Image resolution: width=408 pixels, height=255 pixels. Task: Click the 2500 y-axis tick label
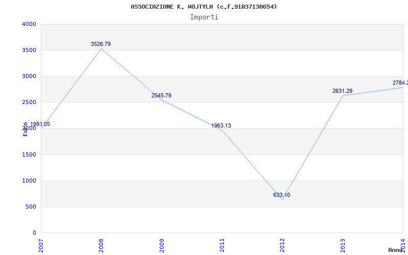(x=29, y=103)
